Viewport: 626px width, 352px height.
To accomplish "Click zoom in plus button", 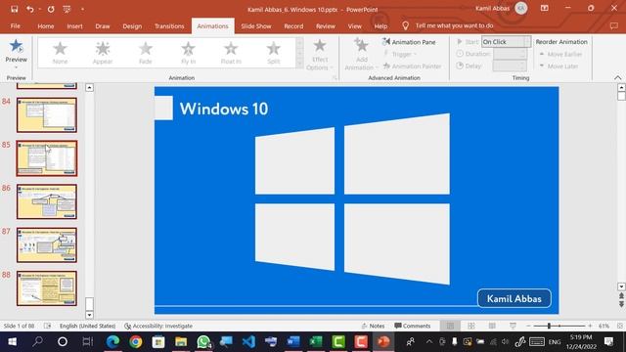I will [590, 326].
